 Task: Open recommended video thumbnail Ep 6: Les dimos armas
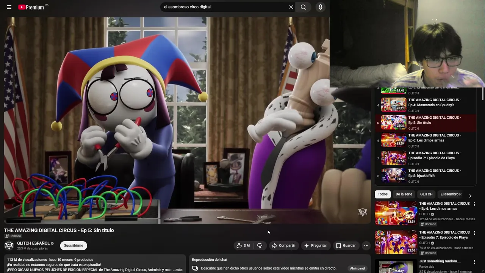click(x=396, y=213)
